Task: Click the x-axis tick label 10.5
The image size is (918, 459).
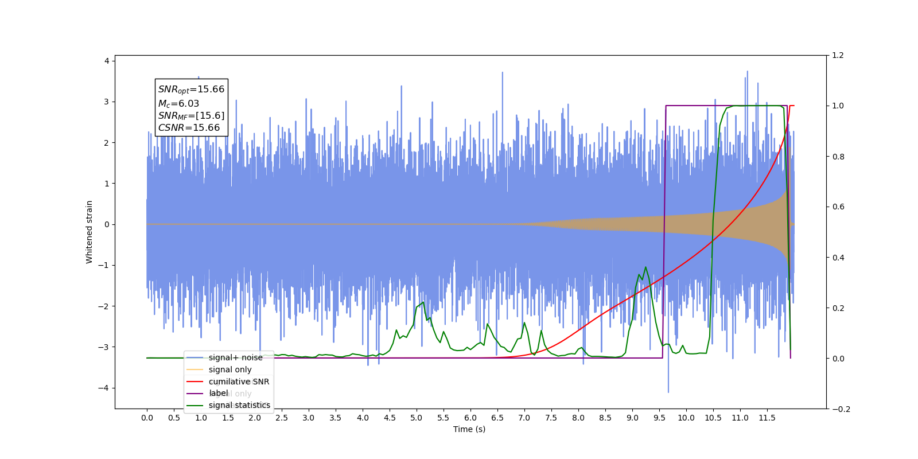Action: (713, 418)
